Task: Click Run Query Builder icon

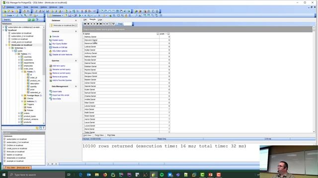Action: coord(51,44)
